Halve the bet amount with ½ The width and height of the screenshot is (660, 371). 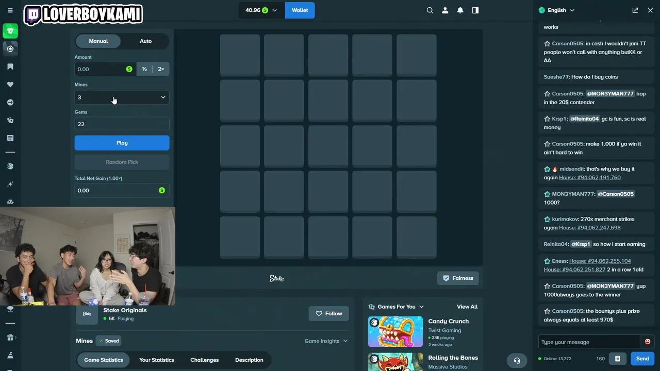pos(144,69)
